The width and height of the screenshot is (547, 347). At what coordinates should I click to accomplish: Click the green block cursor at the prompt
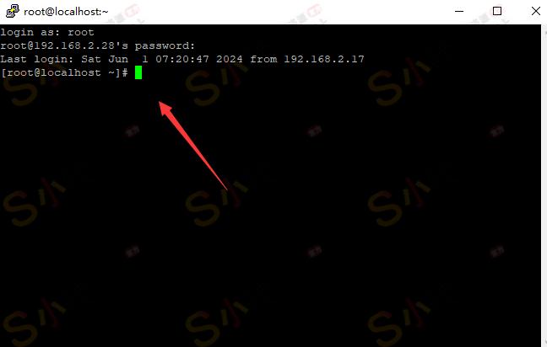click(138, 72)
